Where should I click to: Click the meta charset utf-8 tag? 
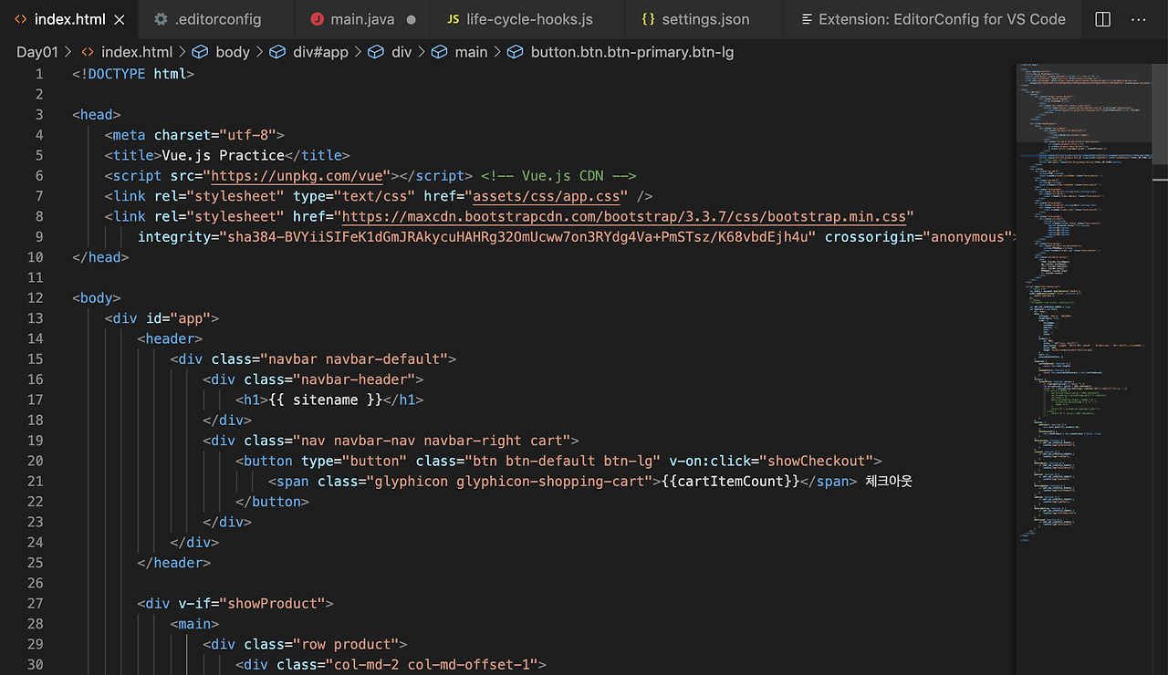194,135
